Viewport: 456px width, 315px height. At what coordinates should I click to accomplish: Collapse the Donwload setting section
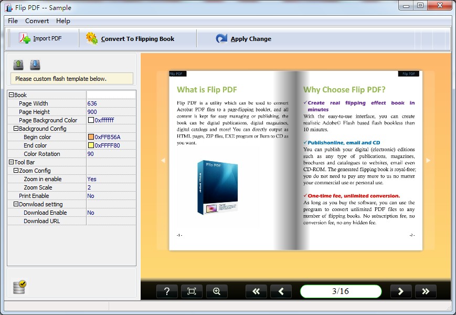click(x=16, y=204)
